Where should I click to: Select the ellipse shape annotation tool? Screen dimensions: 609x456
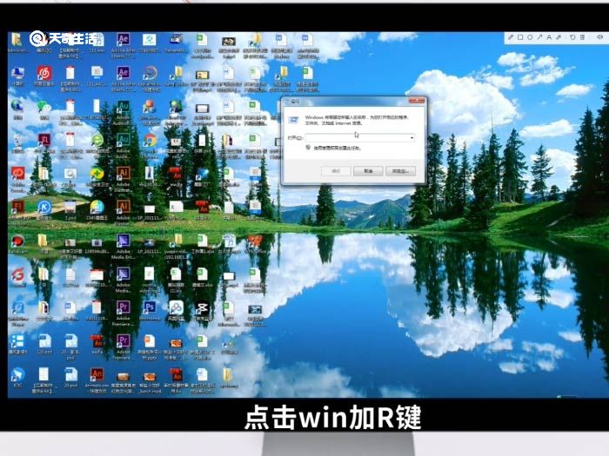[530, 37]
